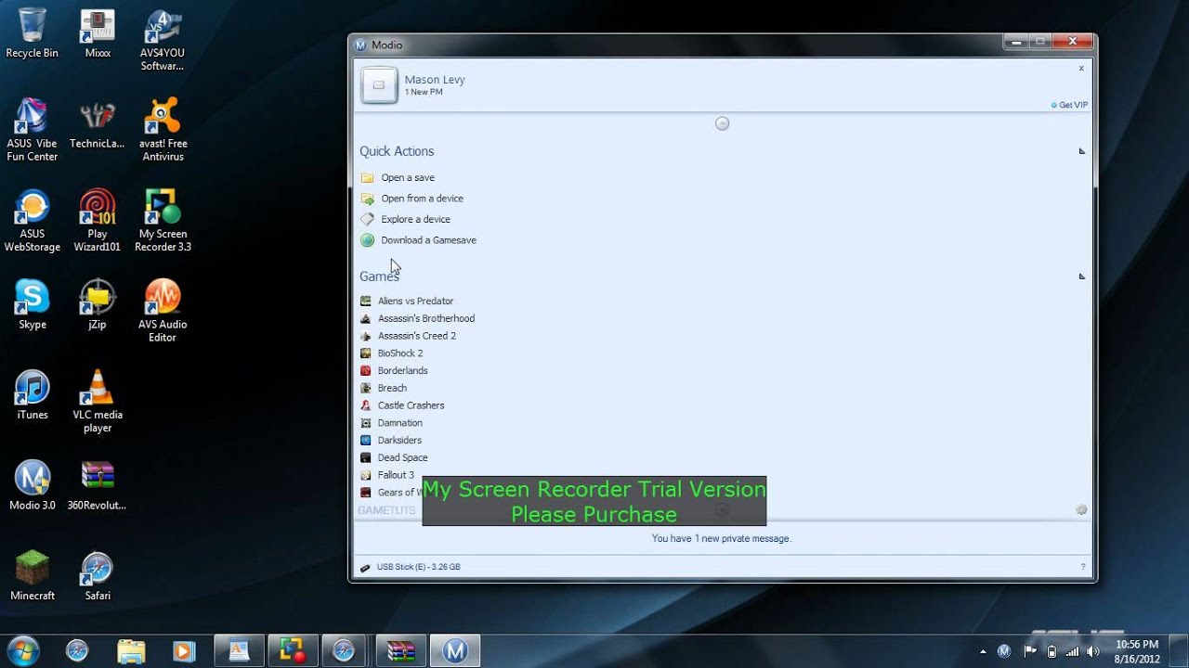Open Windows Explorer from the taskbar
The image size is (1189, 668).
point(131,651)
